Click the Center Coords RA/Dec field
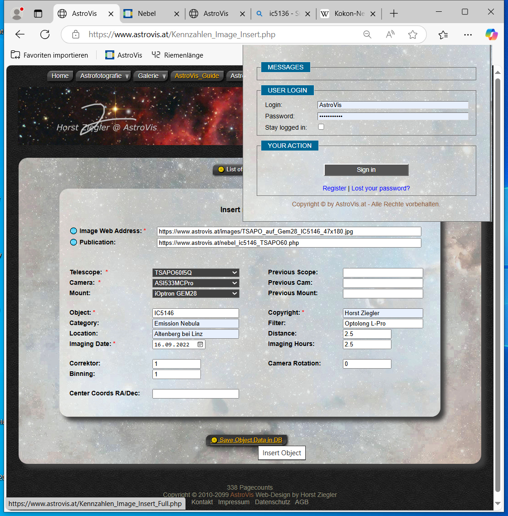The image size is (508, 516). 195,394
